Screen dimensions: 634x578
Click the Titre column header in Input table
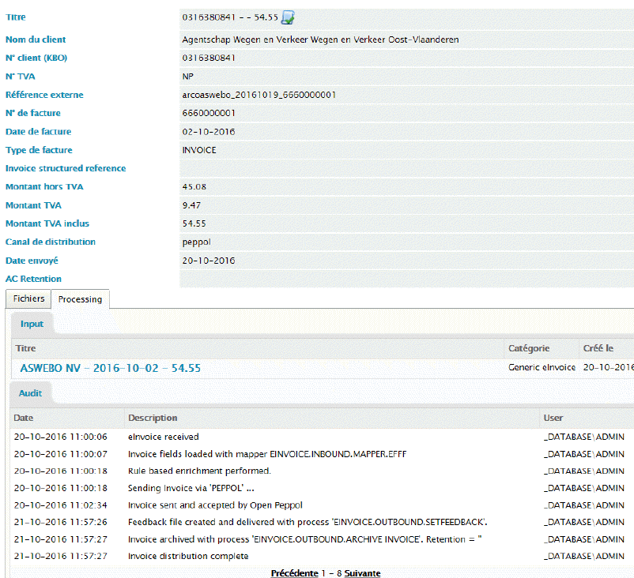(25, 348)
